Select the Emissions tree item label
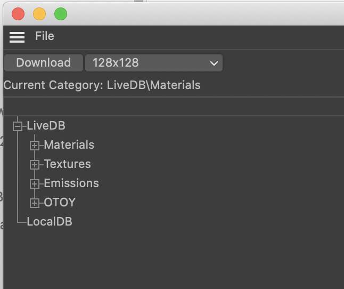Image resolution: width=344 pixels, height=289 pixels. 71,183
